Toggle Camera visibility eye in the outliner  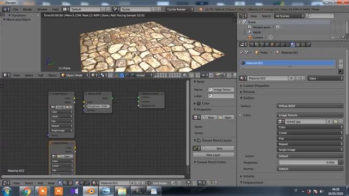coord(333,38)
